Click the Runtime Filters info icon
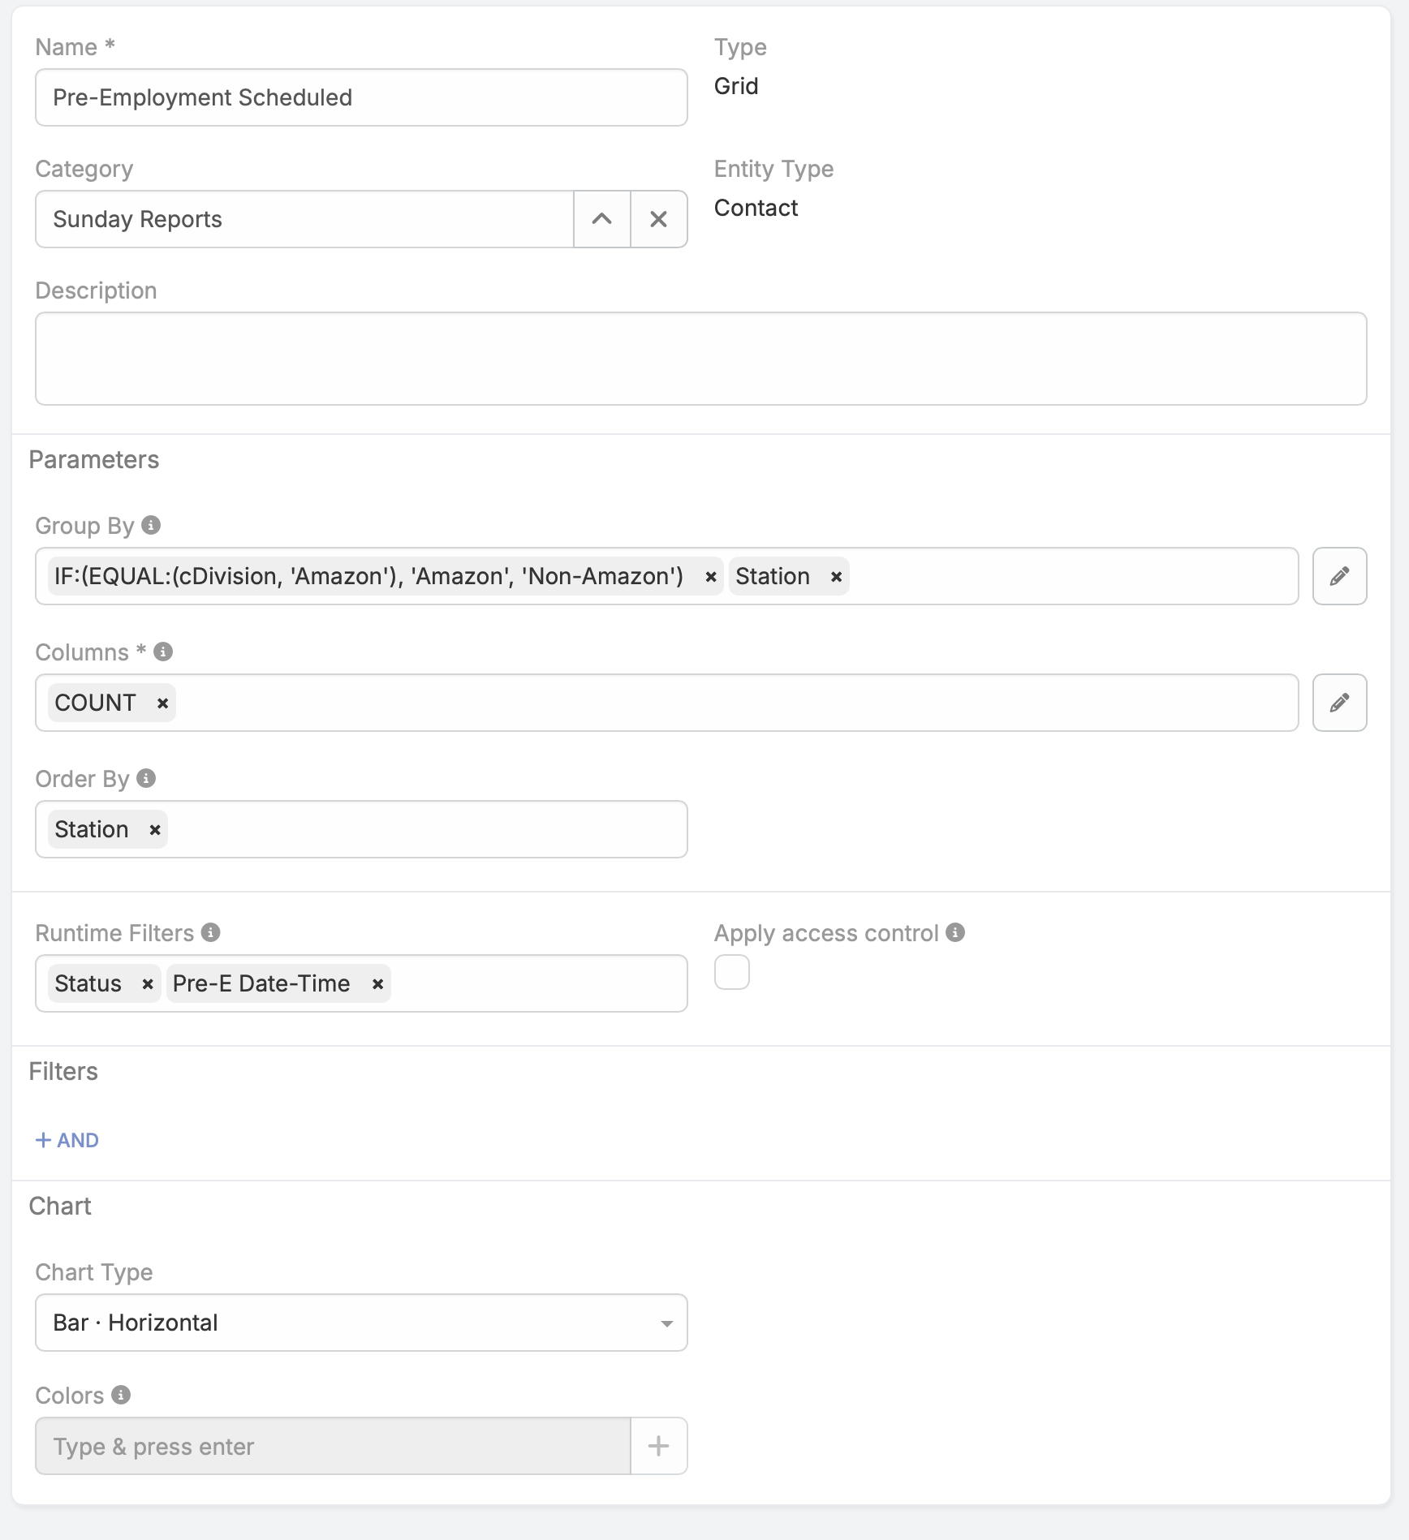Viewport: 1409px width, 1540px height. tap(211, 932)
